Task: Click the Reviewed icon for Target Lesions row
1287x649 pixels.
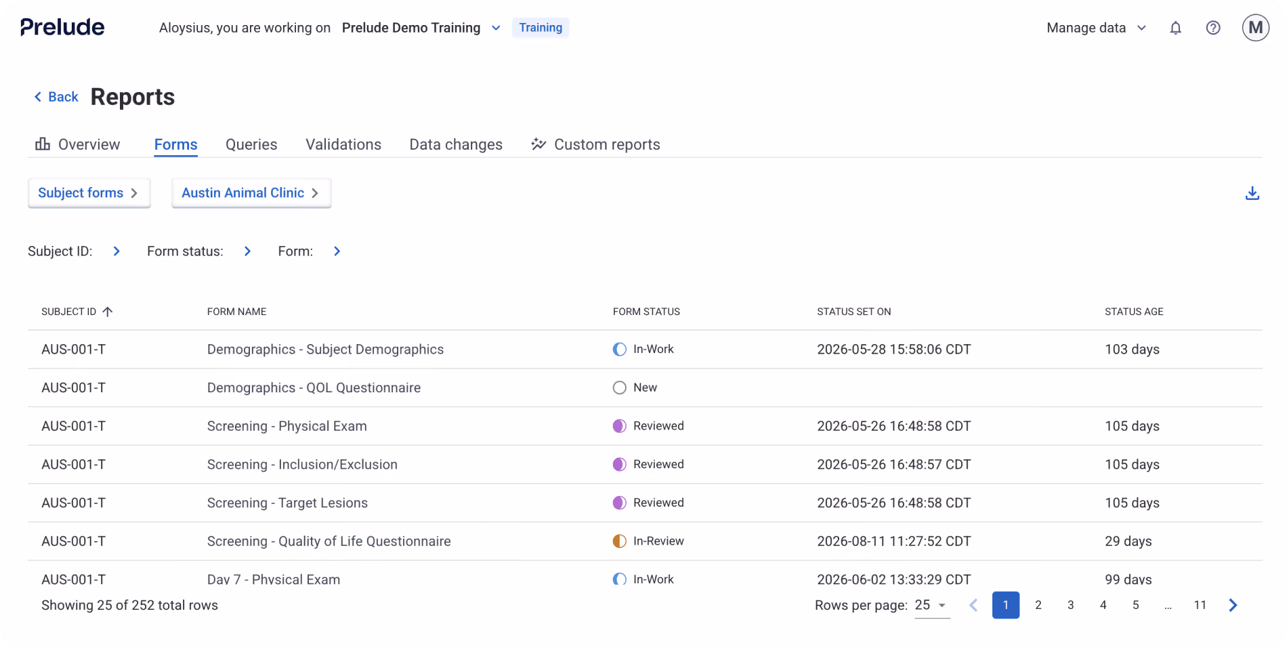Action: point(619,503)
